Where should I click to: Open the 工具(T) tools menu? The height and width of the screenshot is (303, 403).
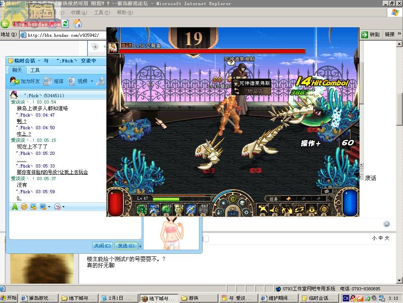click(102, 13)
